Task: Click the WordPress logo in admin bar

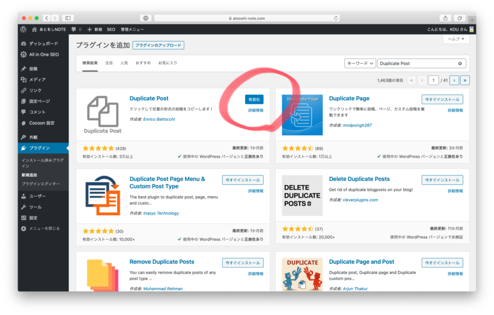Action: pos(23,29)
